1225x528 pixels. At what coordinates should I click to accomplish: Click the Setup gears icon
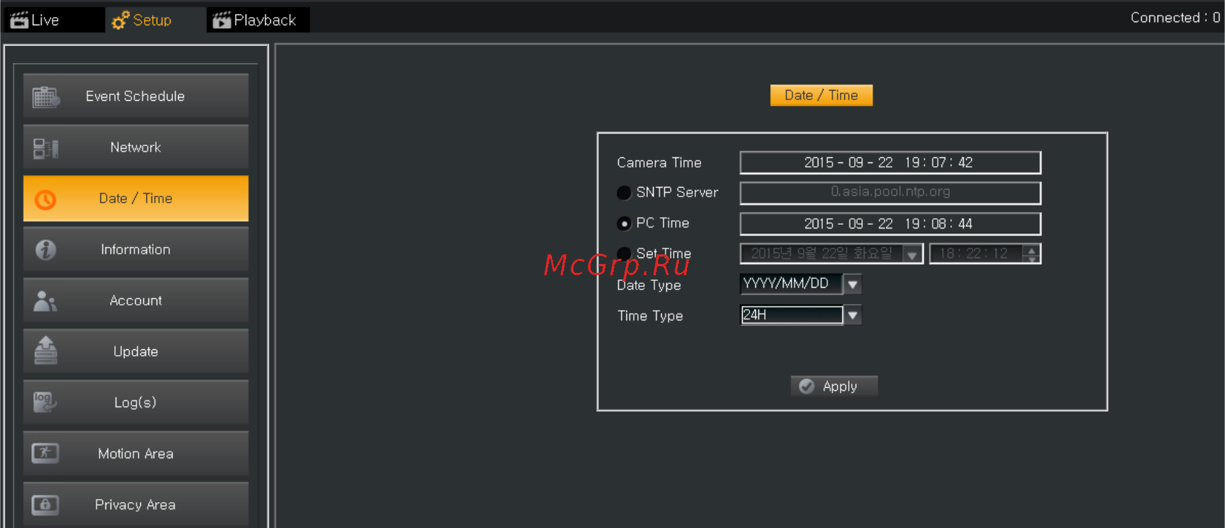click(120, 20)
